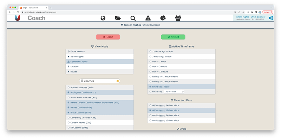Click the 20/07/2023 date input field
Viewport: 281px width, 139px height.
174,91
